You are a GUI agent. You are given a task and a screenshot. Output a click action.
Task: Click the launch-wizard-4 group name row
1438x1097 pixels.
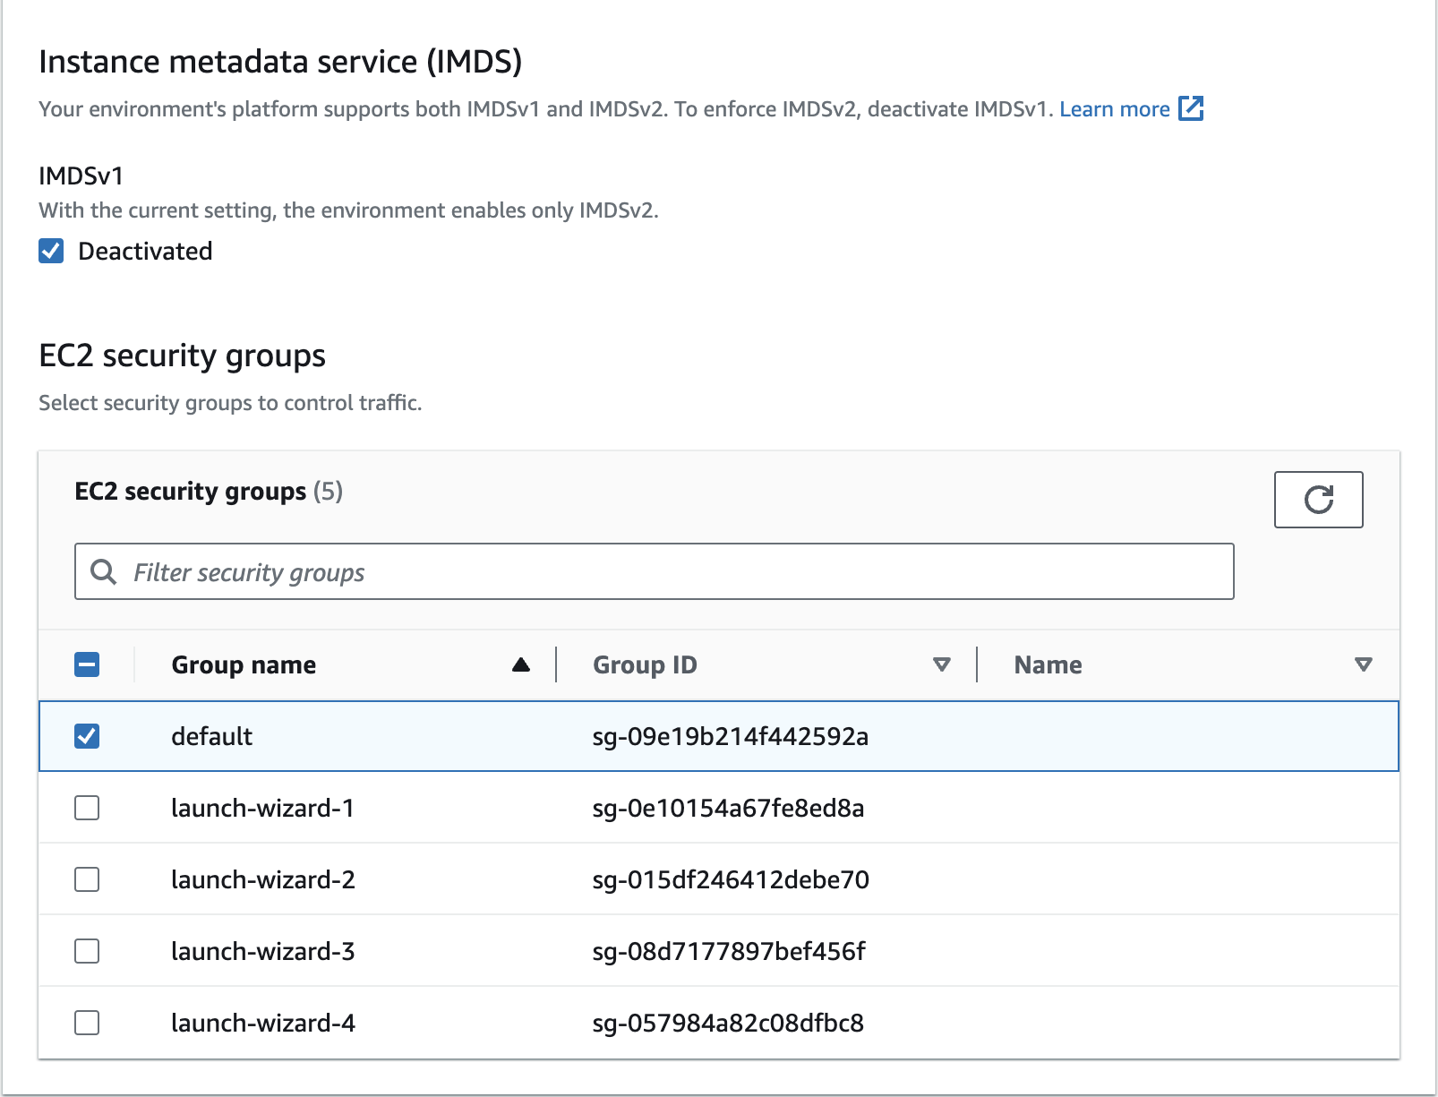coord(263,1023)
